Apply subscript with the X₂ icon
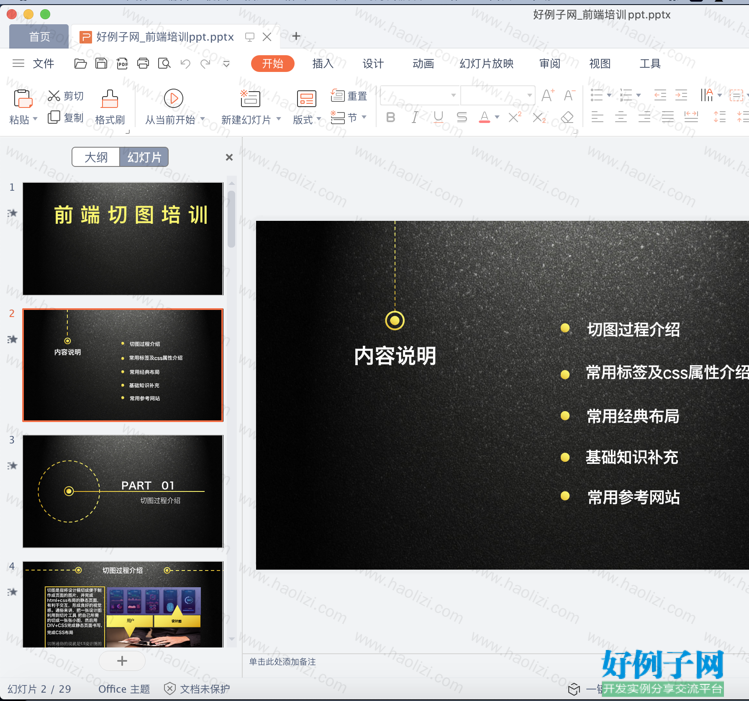This screenshot has height=701, width=749. 539,118
